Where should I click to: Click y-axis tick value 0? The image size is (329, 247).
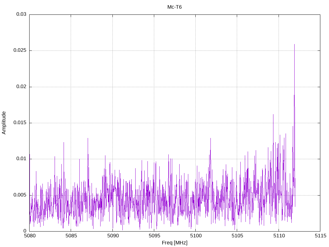[25, 231]
